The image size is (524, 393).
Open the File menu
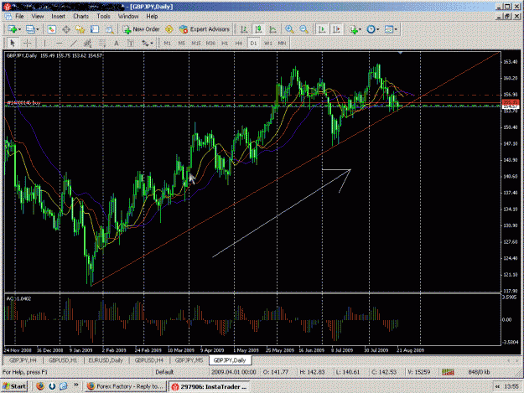click(x=19, y=16)
